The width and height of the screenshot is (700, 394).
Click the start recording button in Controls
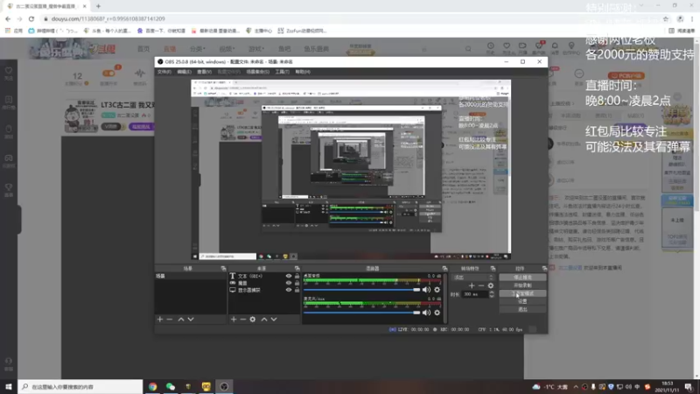click(x=522, y=285)
